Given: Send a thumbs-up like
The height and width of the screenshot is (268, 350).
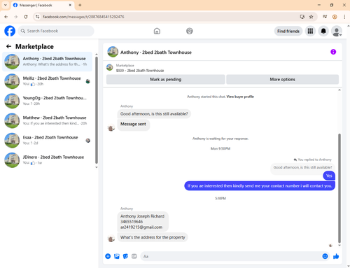Looking at the screenshot, I should pos(336,256).
